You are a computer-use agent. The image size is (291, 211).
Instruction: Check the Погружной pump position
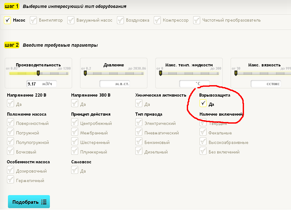11,133
